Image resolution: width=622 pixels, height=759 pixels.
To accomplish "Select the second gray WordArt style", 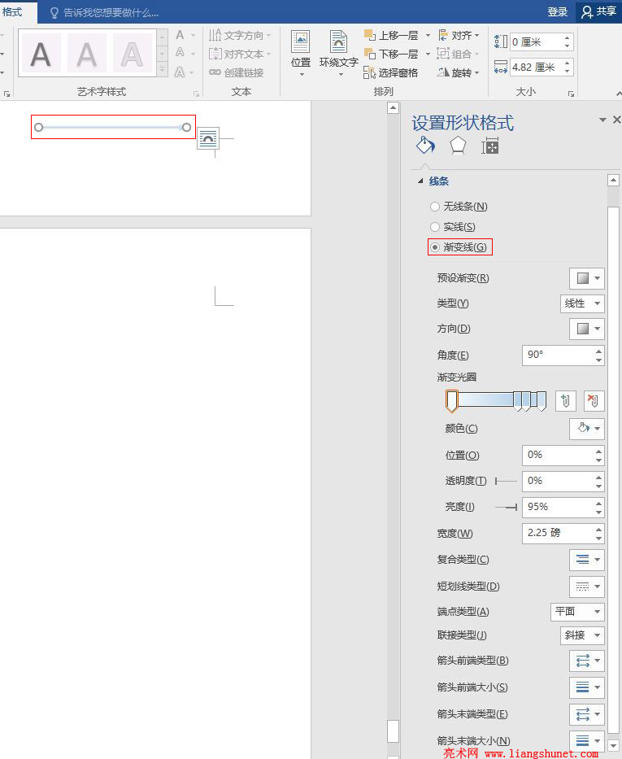I will pos(86,53).
